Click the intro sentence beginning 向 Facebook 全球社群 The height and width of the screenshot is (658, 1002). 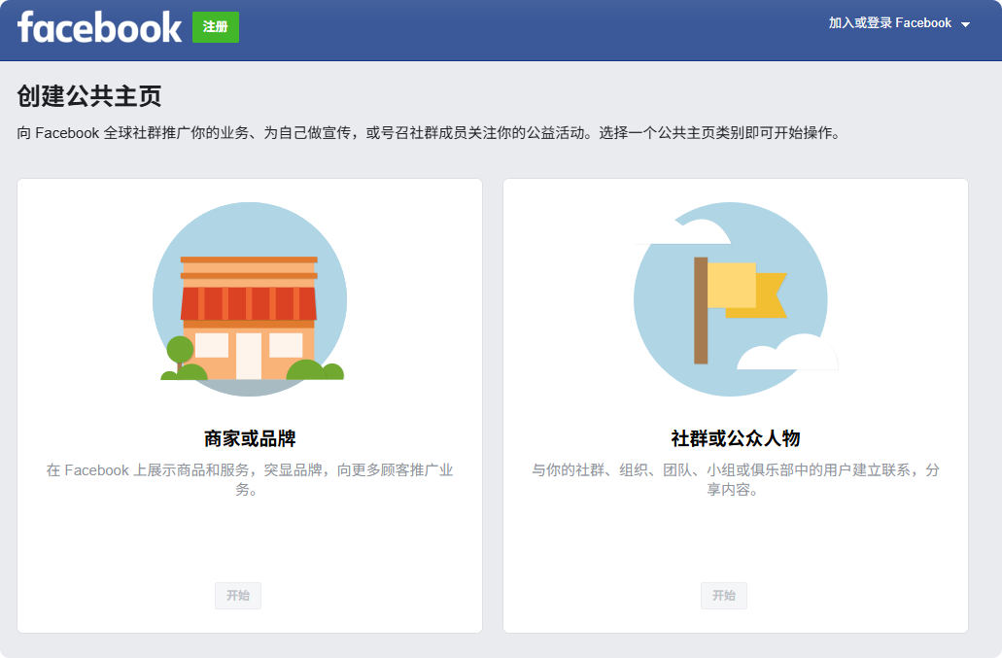(429, 133)
